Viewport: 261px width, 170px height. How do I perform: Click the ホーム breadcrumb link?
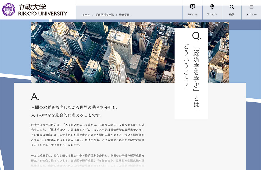86,15
